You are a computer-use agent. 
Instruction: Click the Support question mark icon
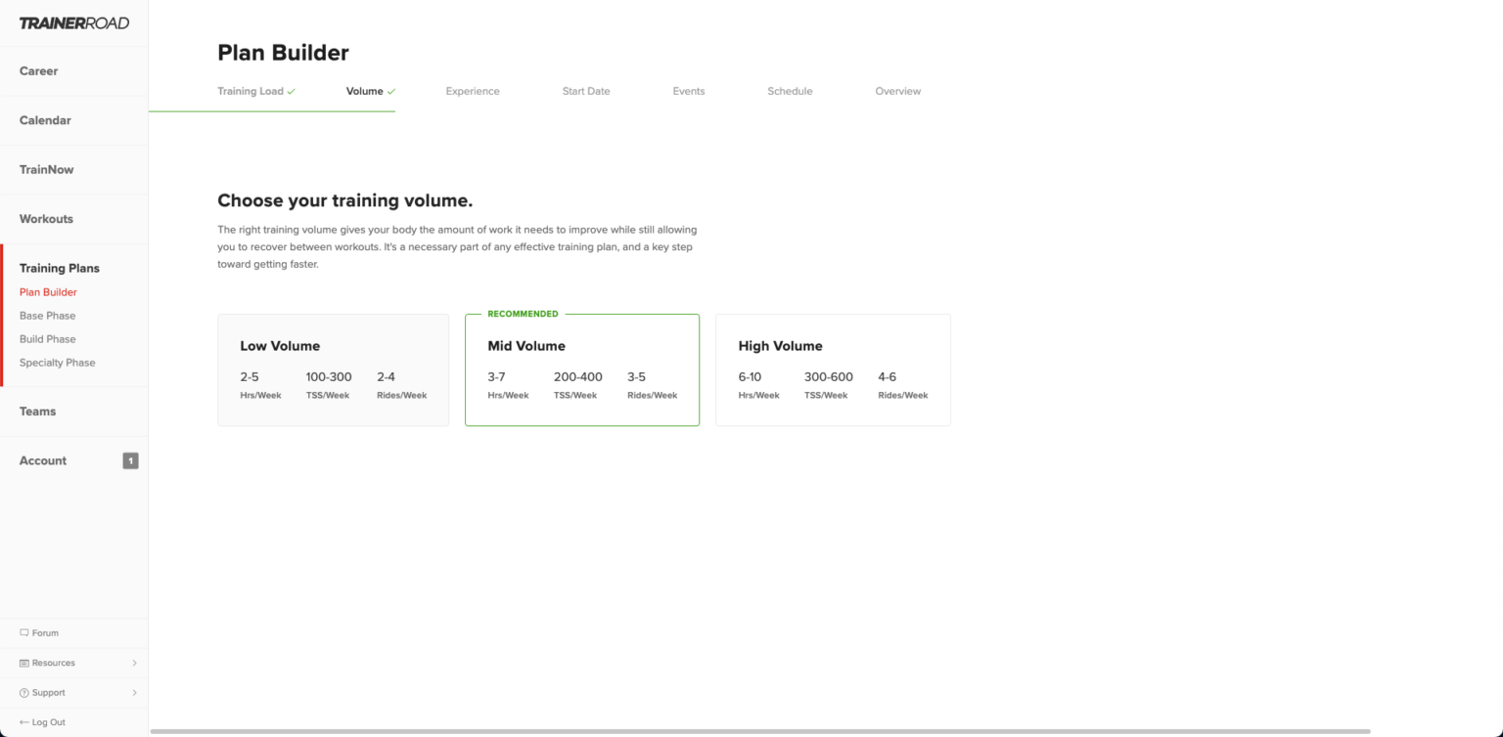pos(24,692)
